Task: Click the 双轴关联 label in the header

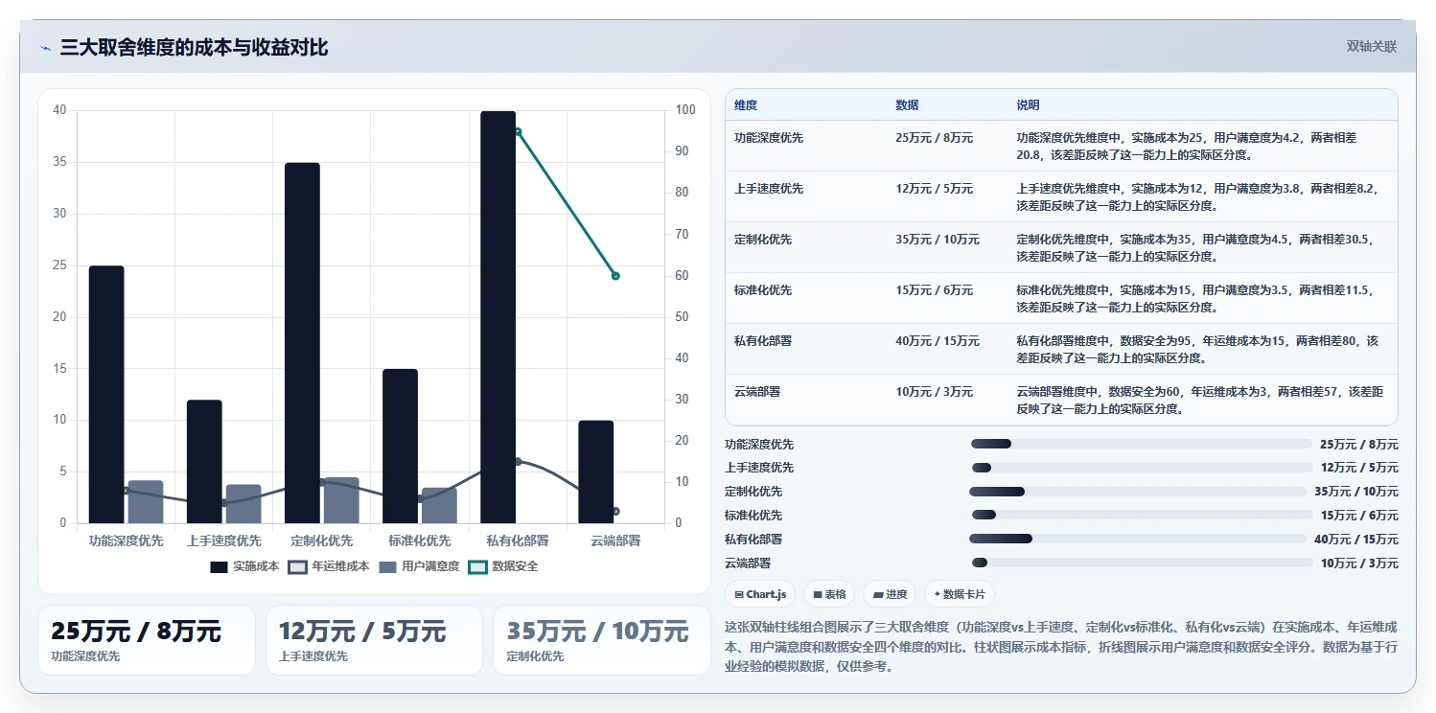Action: 1372,46
